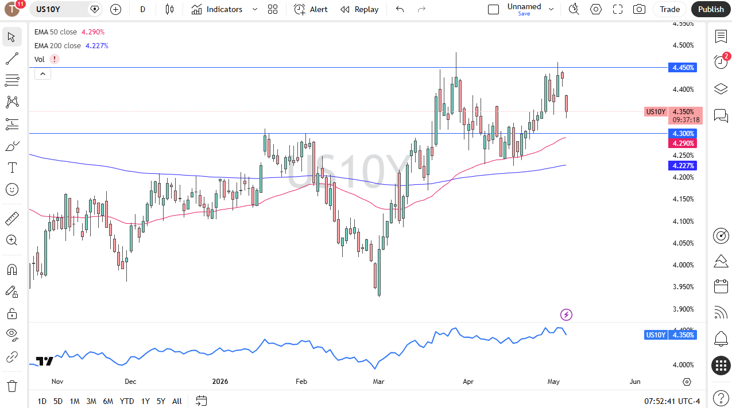
Task: Toggle lock all drawing tools
Action: point(11,313)
